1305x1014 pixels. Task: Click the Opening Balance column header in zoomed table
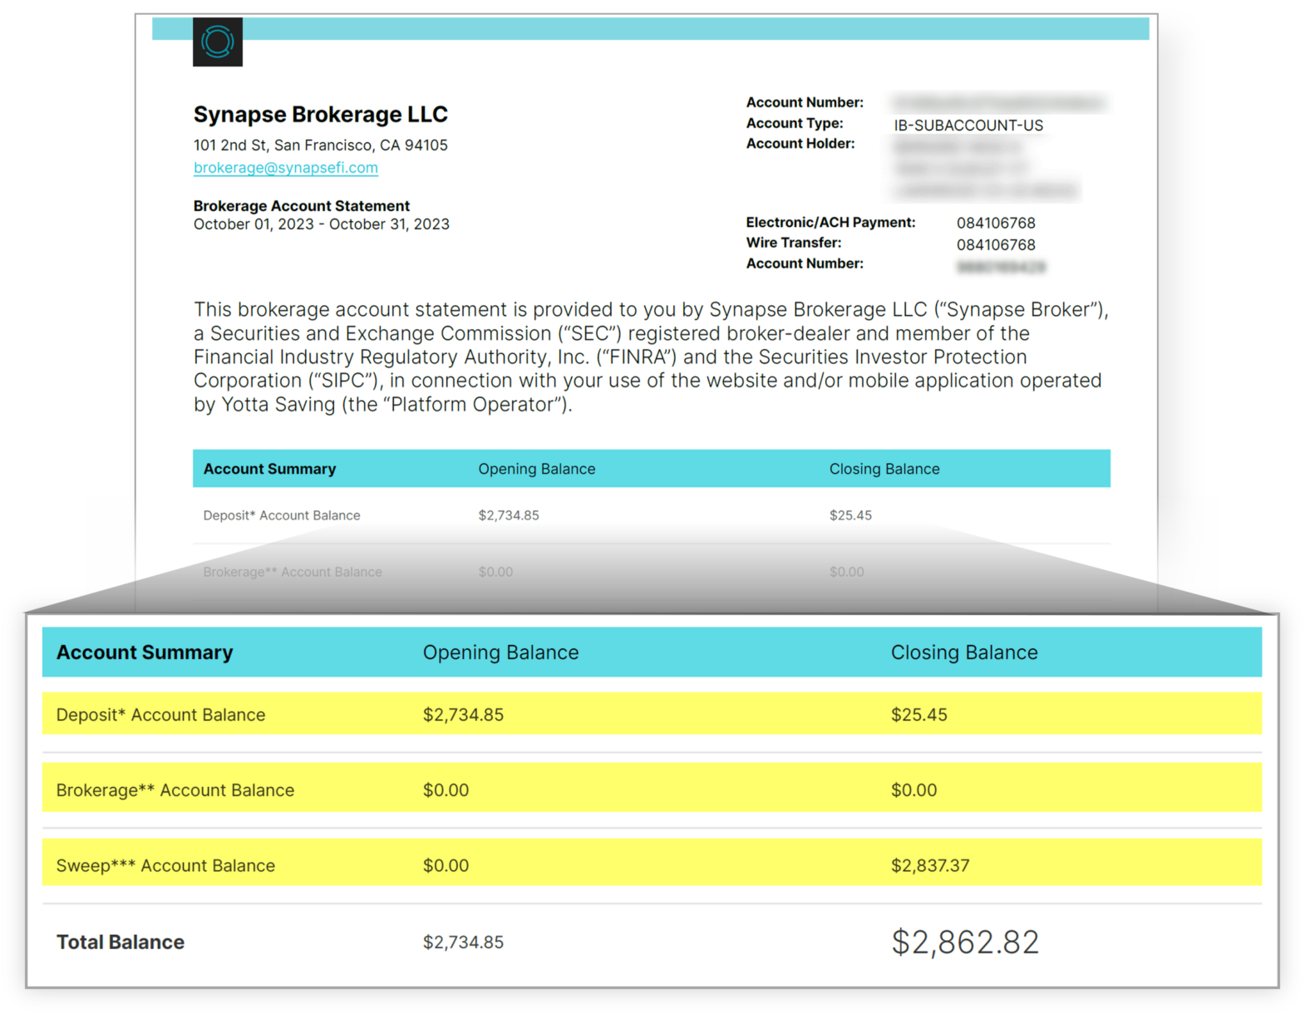click(500, 652)
